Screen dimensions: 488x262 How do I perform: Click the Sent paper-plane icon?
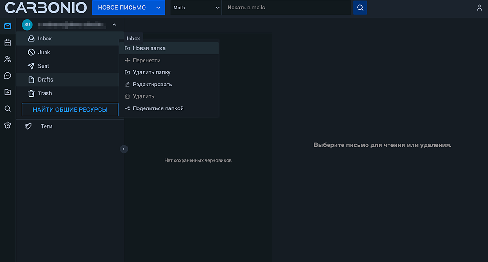coord(31,66)
